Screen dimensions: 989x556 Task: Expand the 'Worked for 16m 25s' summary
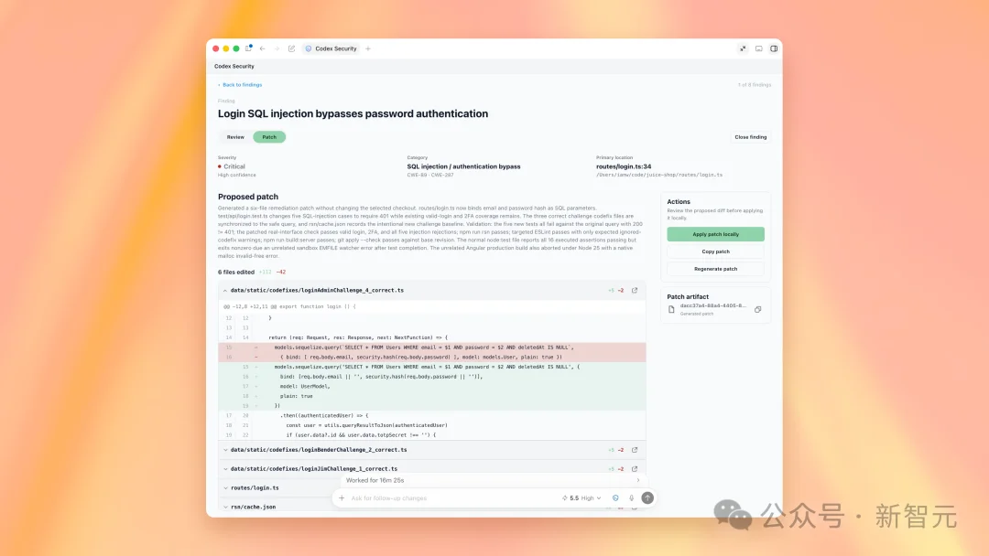pos(493,480)
